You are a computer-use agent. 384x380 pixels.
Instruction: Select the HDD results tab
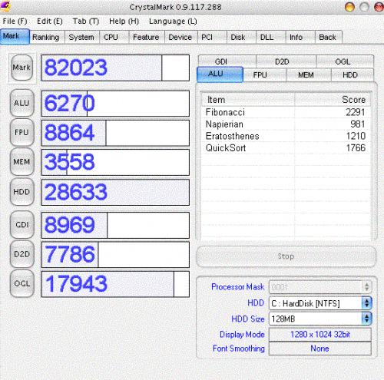pyautogui.click(x=353, y=75)
